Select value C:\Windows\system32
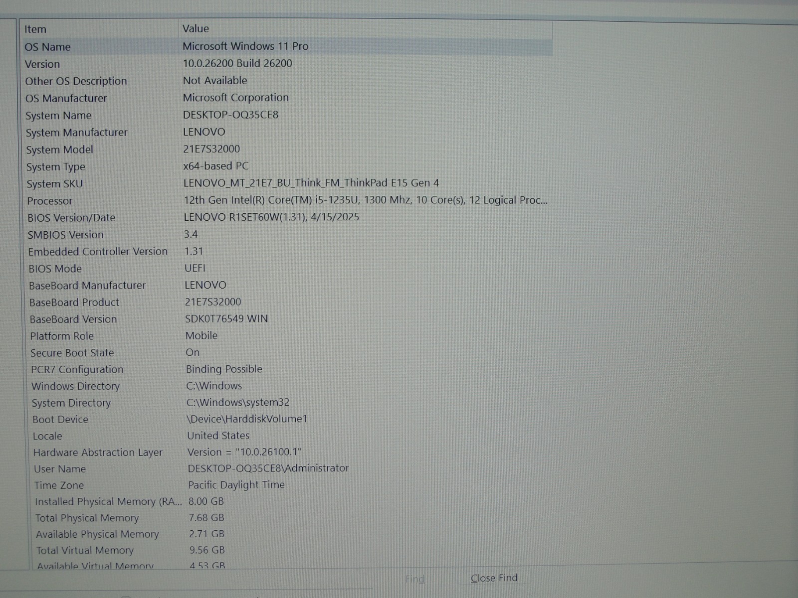Image resolution: width=798 pixels, height=598 pixels. (x=238, y=402)
